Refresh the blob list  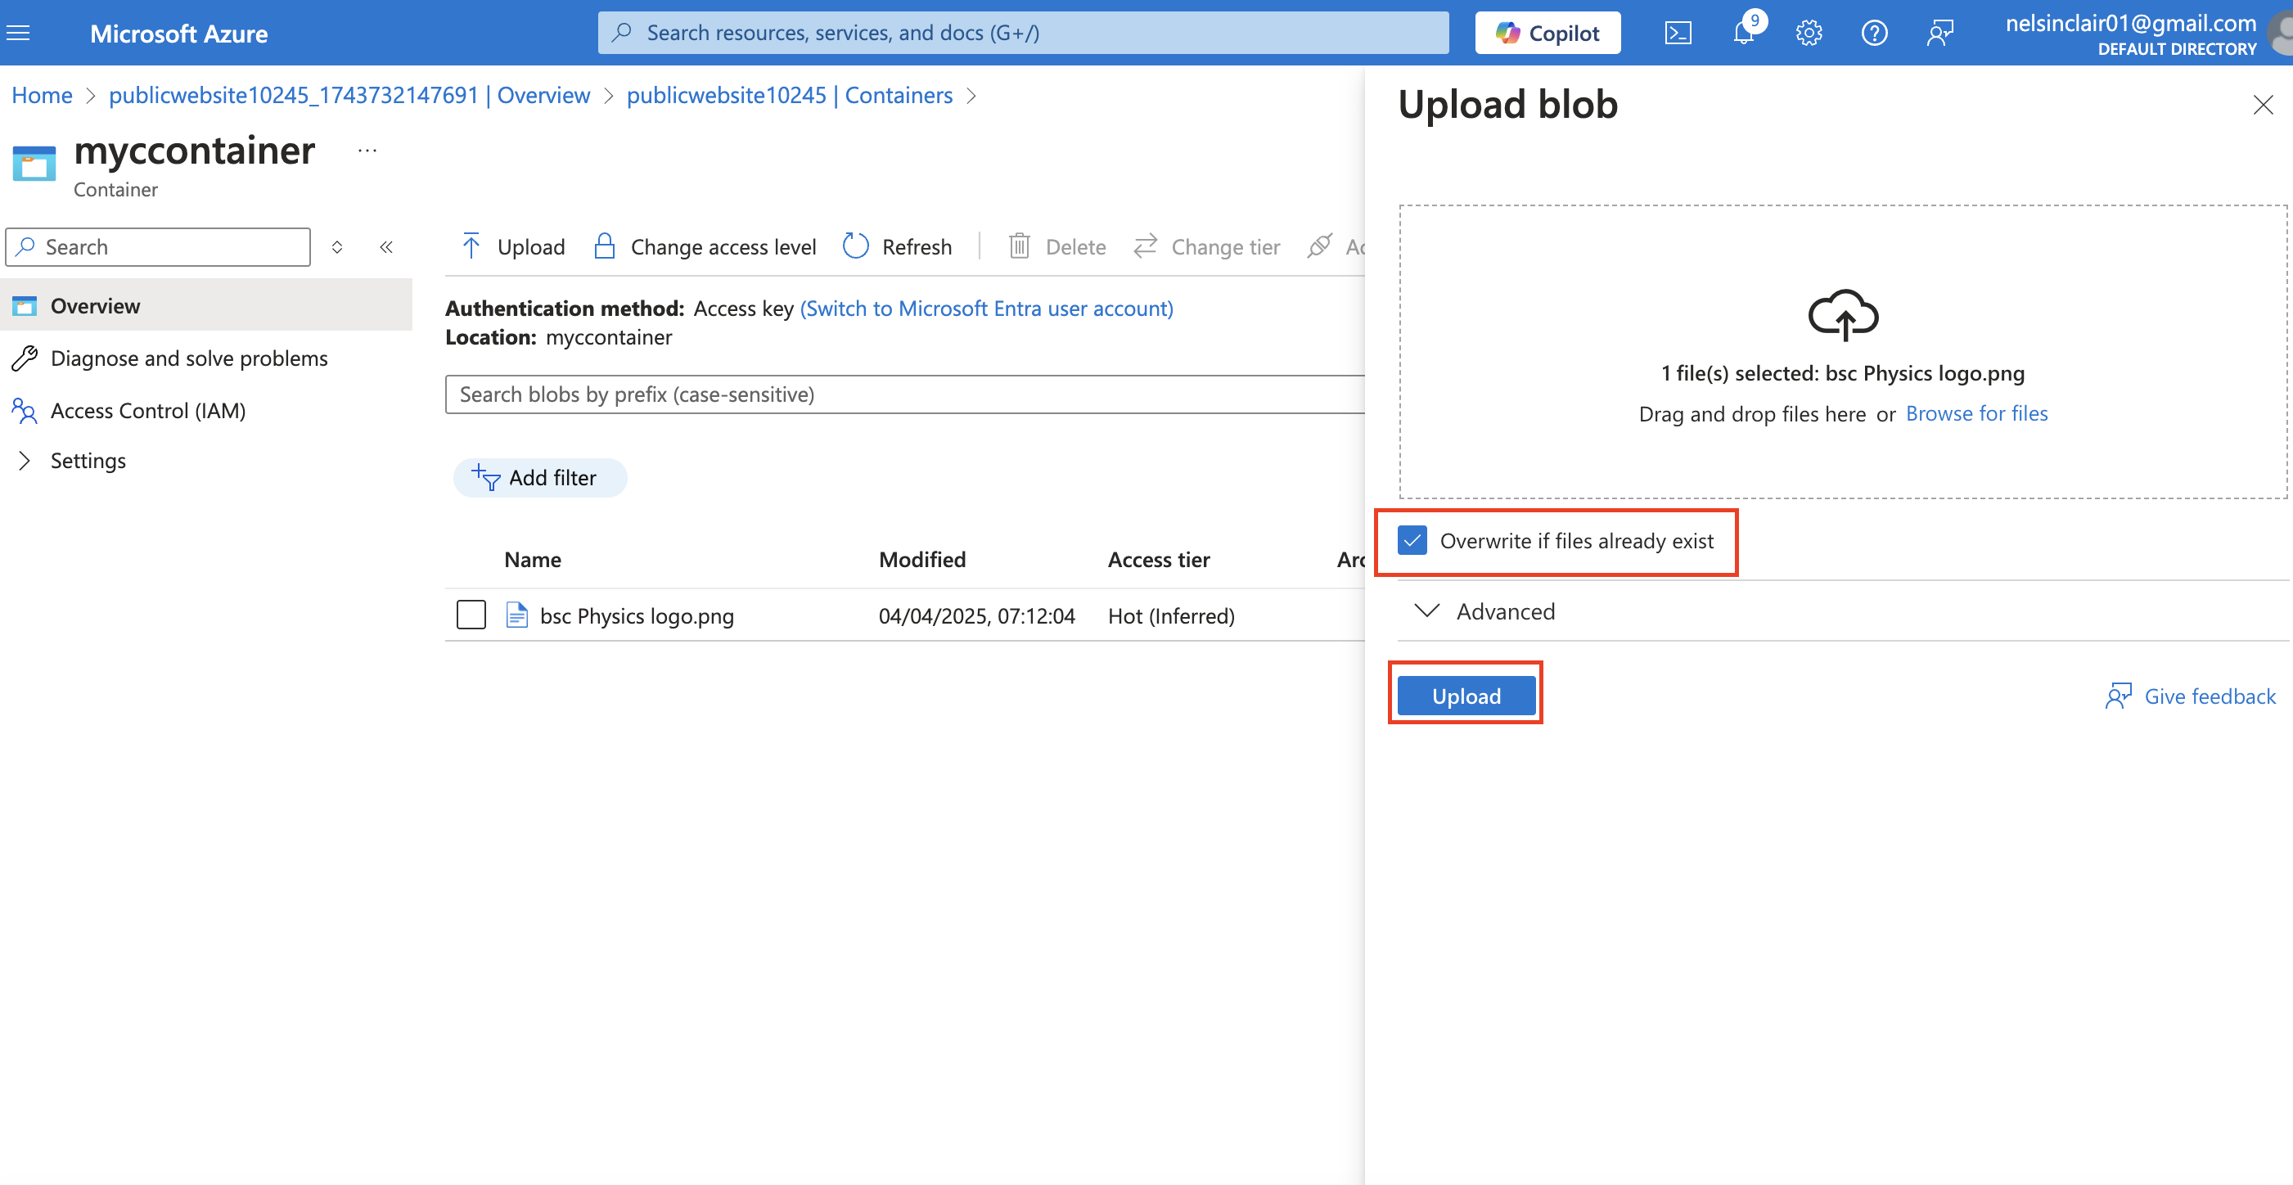coord(897,246)
